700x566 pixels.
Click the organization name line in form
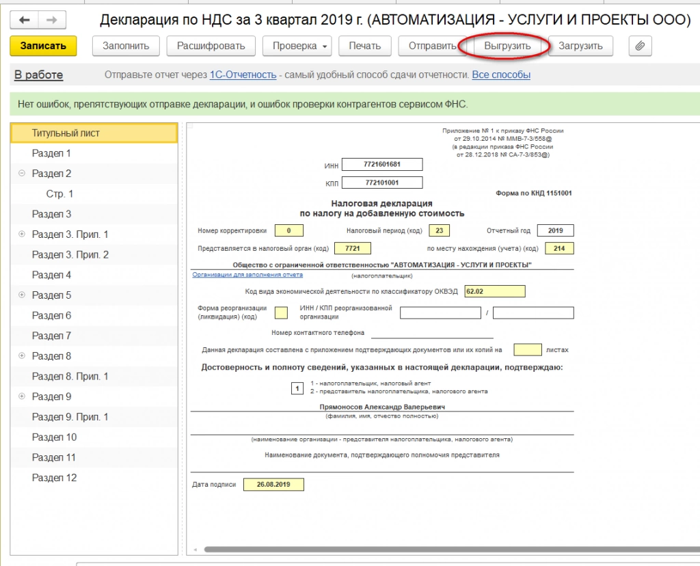click(x=382, y=265)
